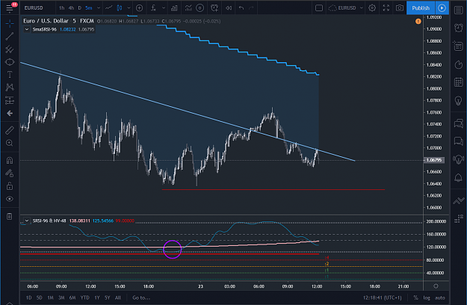
Task: Open the main hamburger menu
Action: click(x=10, y=8)
